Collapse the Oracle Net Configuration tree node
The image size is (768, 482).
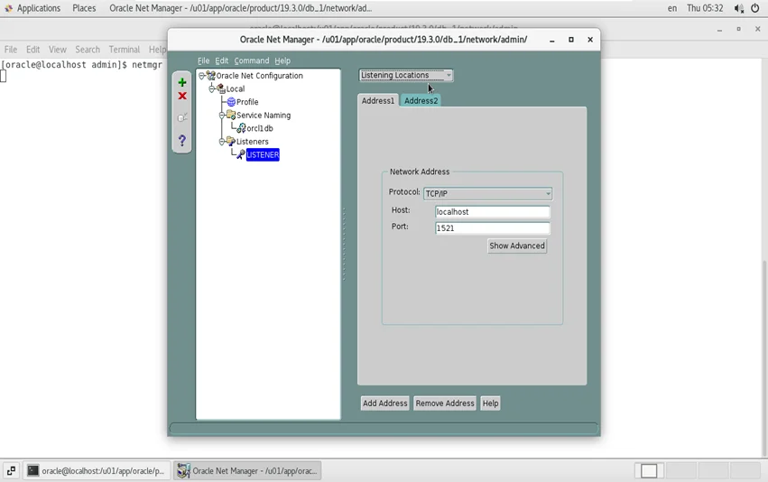pos(201,76)
